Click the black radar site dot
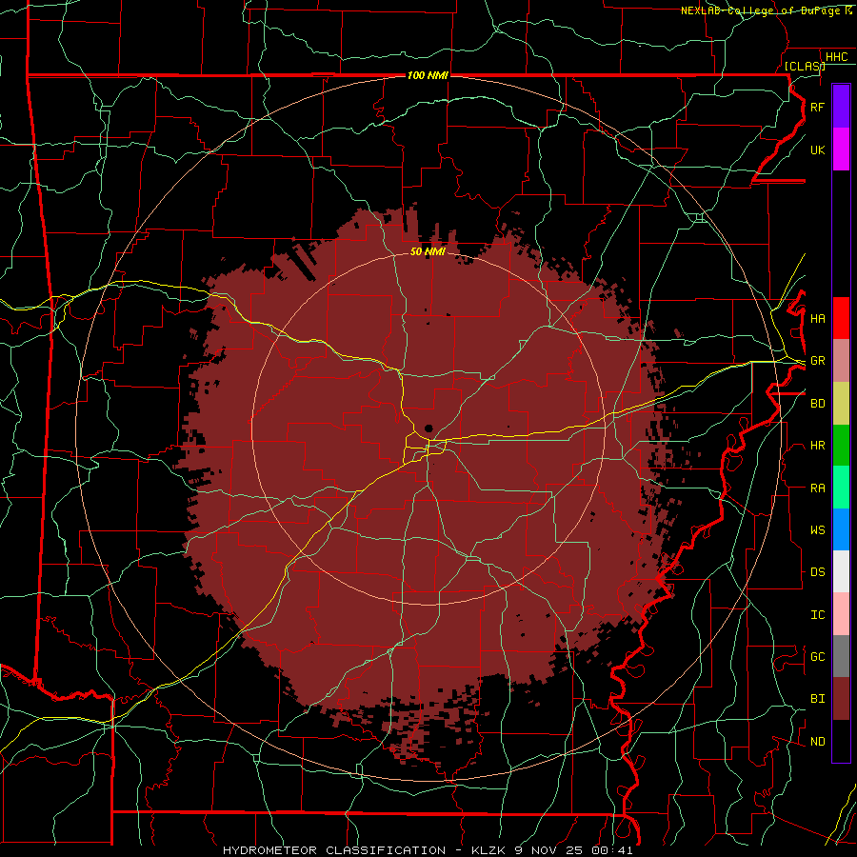Screen dimensions: 857x857 coord(428,428)
